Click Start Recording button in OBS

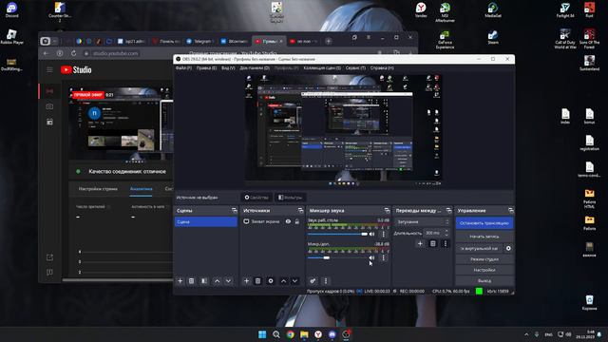484,237
